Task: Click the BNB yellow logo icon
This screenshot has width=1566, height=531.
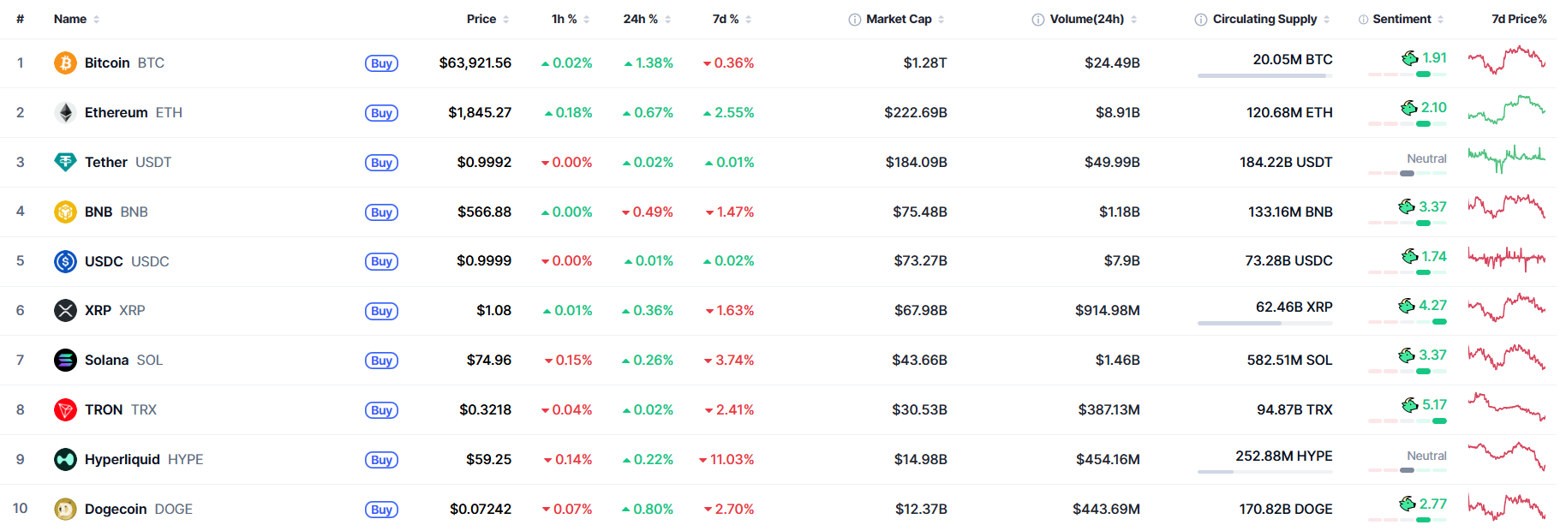Action: pos(65,212)
